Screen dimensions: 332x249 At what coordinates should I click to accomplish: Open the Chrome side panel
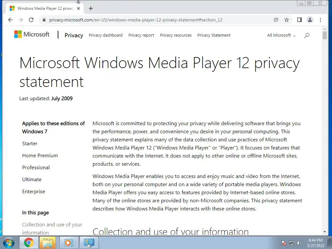click(x=299, y=20)
